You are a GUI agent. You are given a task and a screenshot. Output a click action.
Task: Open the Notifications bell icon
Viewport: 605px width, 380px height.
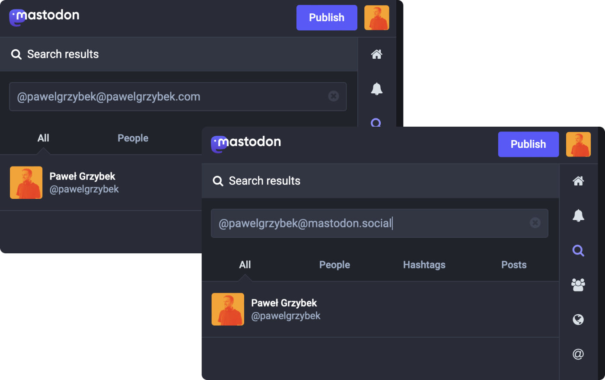click(x=578, y=216)
